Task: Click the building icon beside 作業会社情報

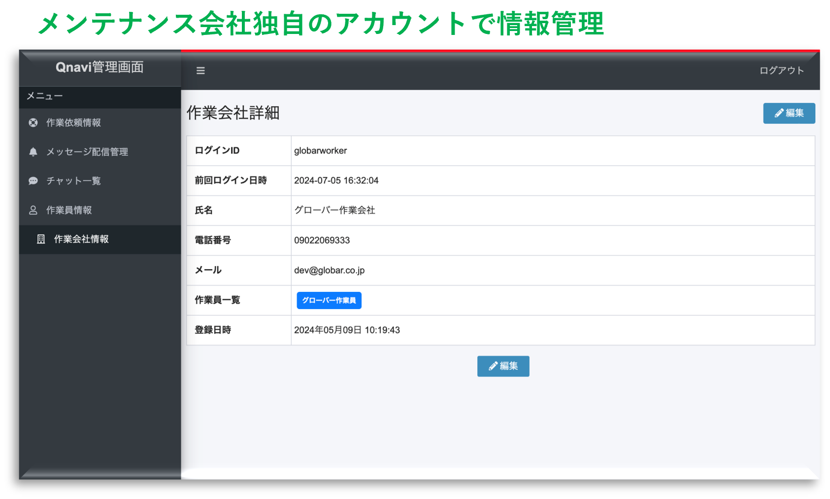Action: pos(41,239)
